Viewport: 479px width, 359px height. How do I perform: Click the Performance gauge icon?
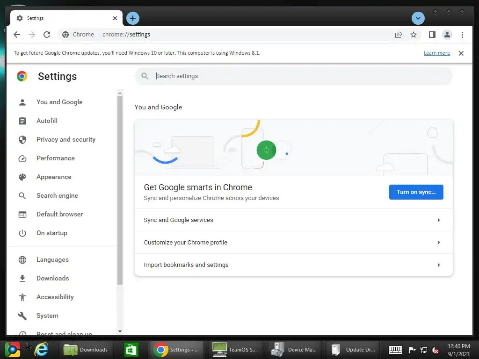(22, 158)
